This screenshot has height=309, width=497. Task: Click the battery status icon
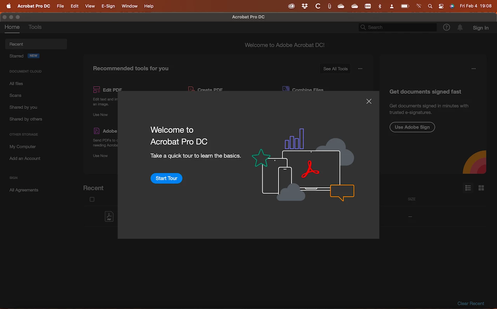point(405,6)
